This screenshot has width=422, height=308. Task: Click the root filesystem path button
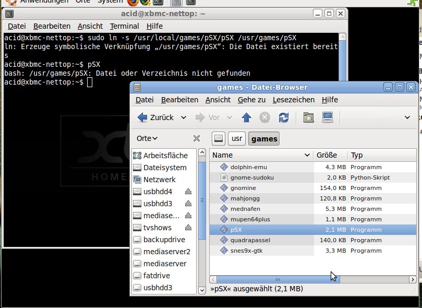[x=218, y=139]
